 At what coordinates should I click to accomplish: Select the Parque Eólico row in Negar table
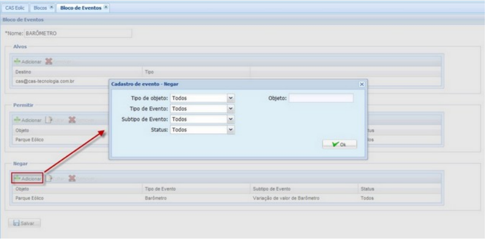click(74, 198)
